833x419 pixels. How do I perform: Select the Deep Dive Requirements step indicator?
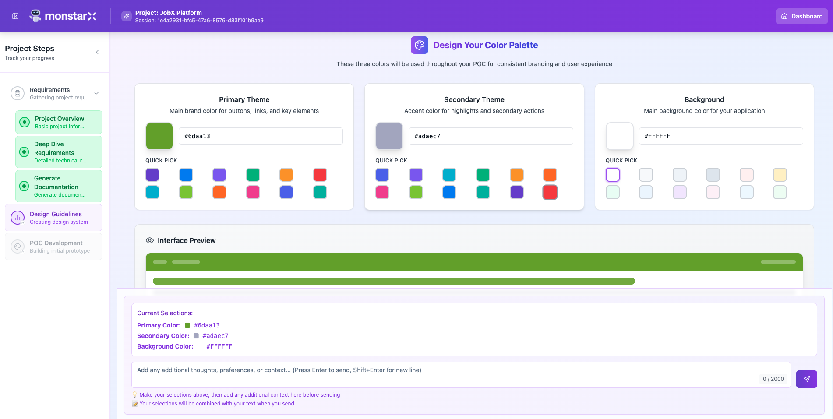click(25, 152)
